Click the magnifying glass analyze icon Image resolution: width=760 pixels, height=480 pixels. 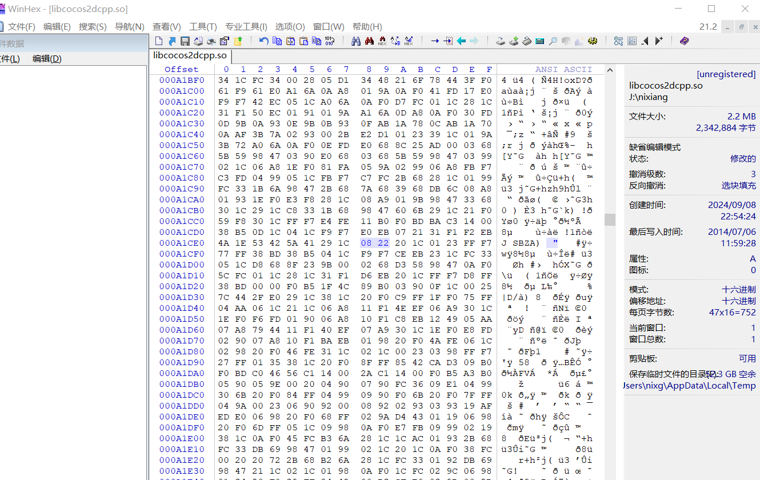[x=553, y=41]
